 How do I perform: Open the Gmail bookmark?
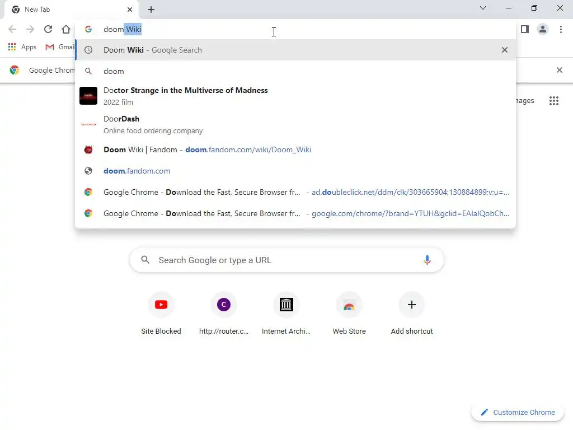pos(59,47)
